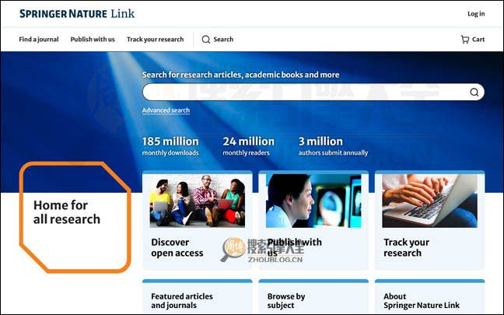Open the Browse by subject card
This screenshot has width=504, height=315.
click(313, 297)
